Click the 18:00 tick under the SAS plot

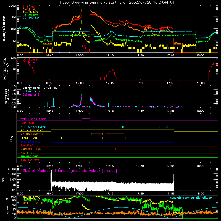(x=200, y=194)
